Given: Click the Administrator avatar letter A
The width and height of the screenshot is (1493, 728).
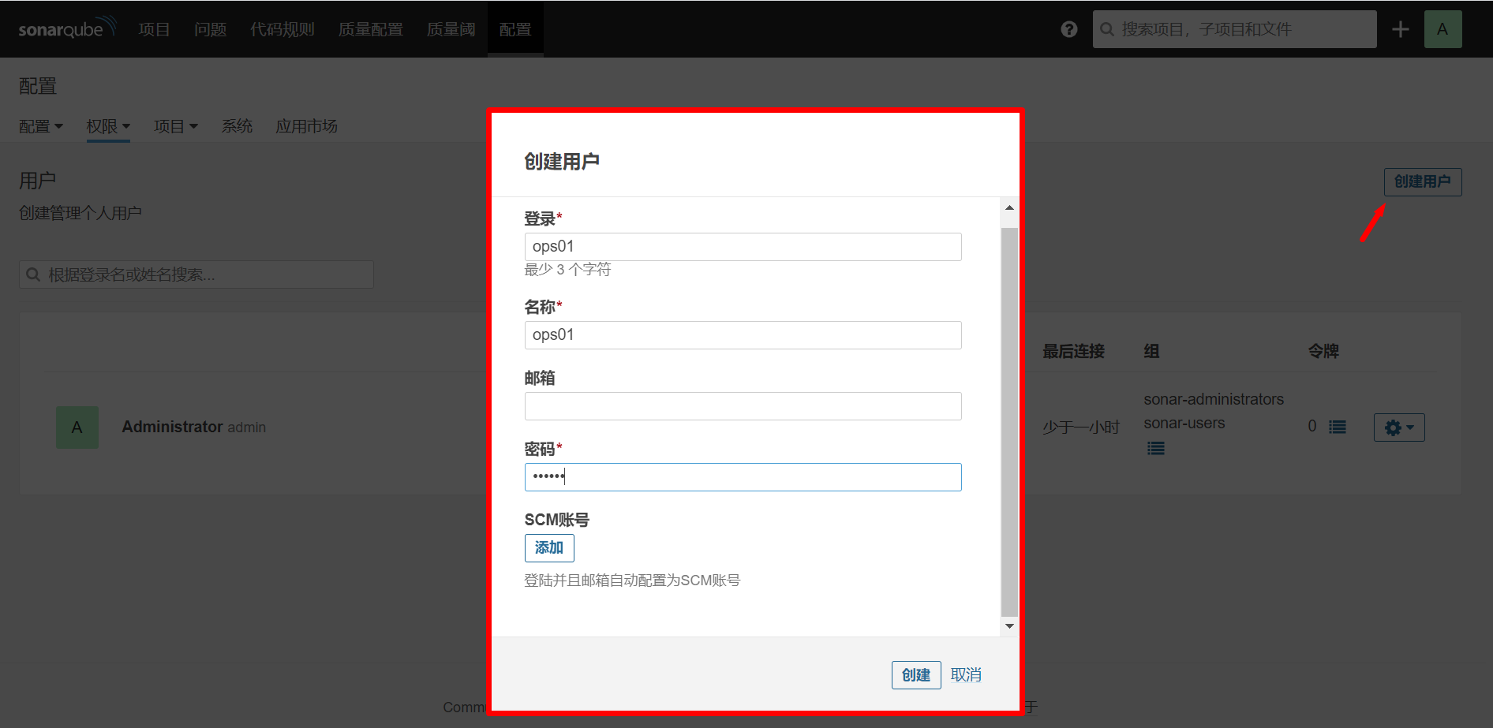Looking at the screenshot, I should [77, 427].
